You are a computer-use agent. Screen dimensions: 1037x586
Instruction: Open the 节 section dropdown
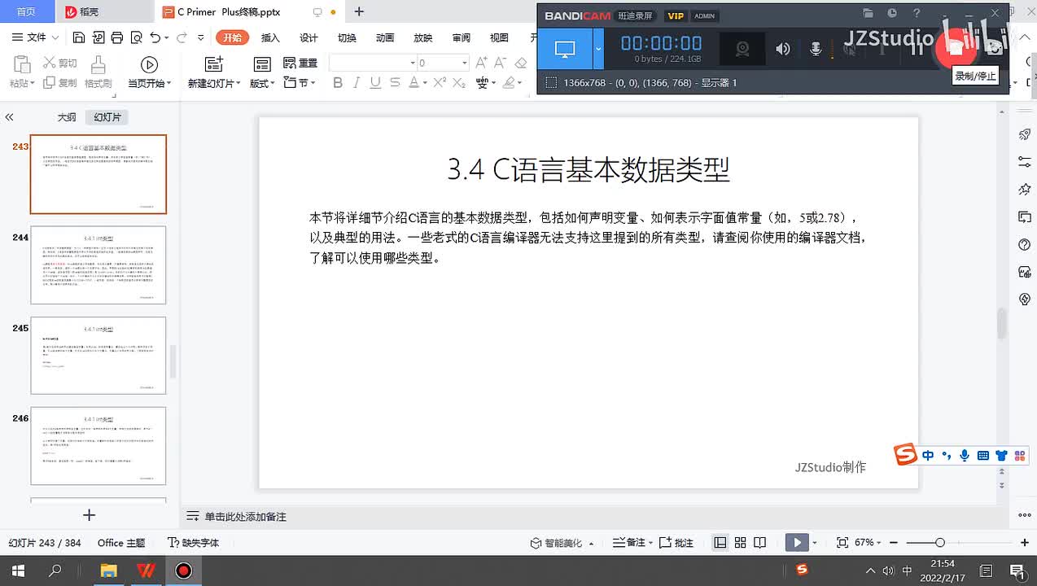(300, 83)
